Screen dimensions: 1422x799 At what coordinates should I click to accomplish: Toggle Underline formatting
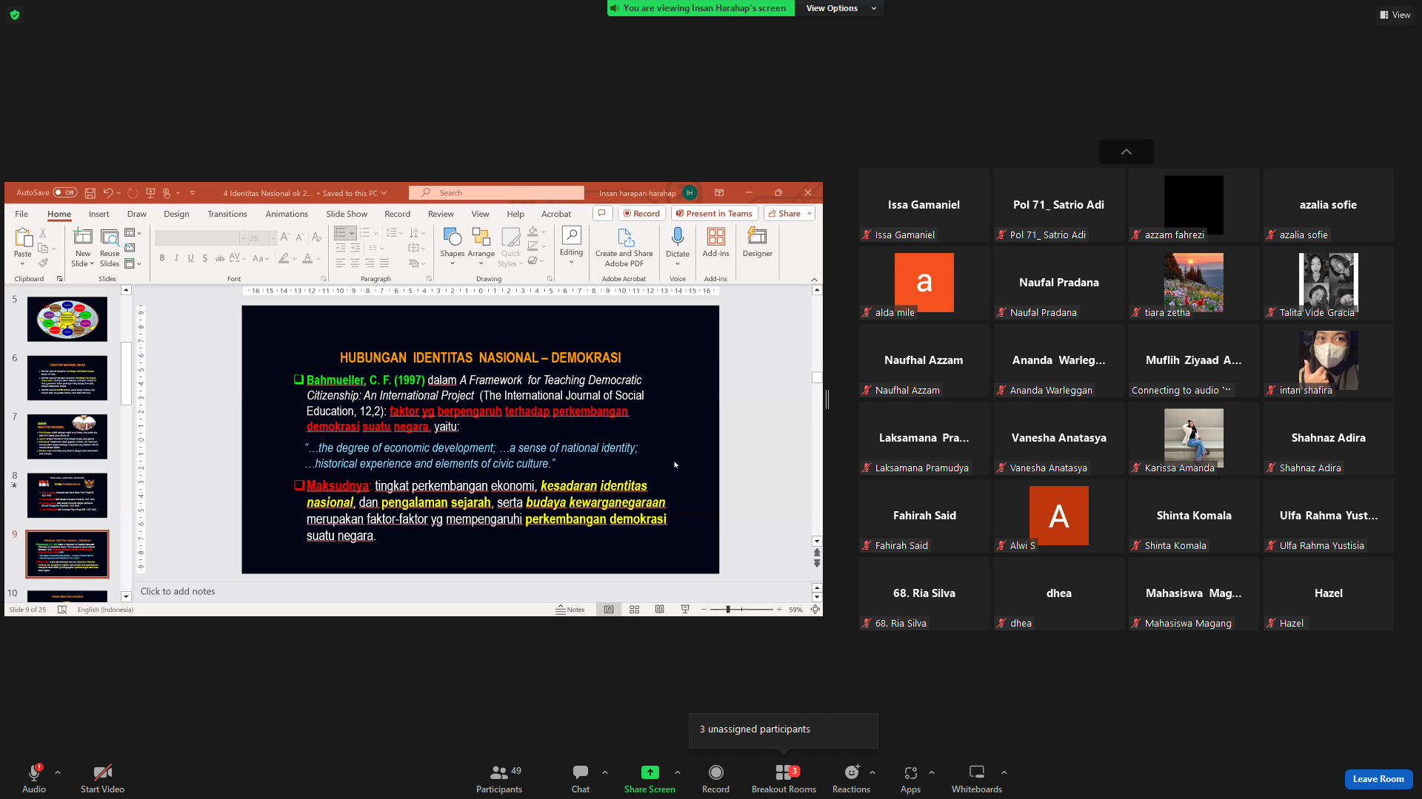pos(190,258)
